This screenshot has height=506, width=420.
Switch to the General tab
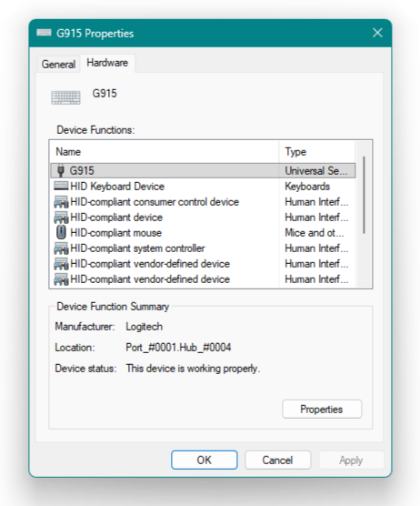pyautogui.click(x=58, y=64)
